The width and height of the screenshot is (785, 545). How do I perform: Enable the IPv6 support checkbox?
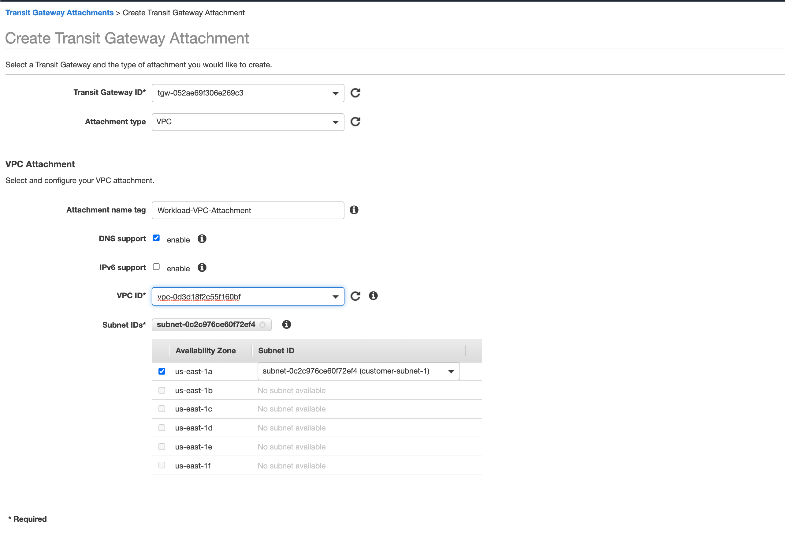156,267
